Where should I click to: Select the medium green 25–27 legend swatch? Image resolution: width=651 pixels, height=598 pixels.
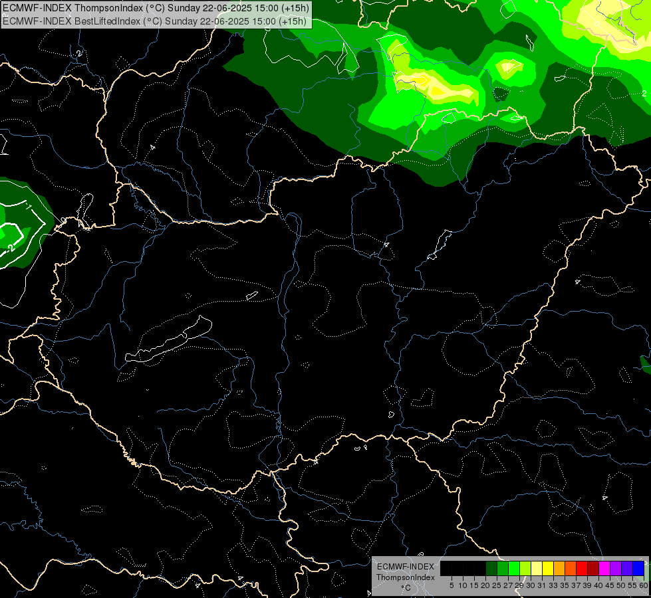(x=503, y=568)
